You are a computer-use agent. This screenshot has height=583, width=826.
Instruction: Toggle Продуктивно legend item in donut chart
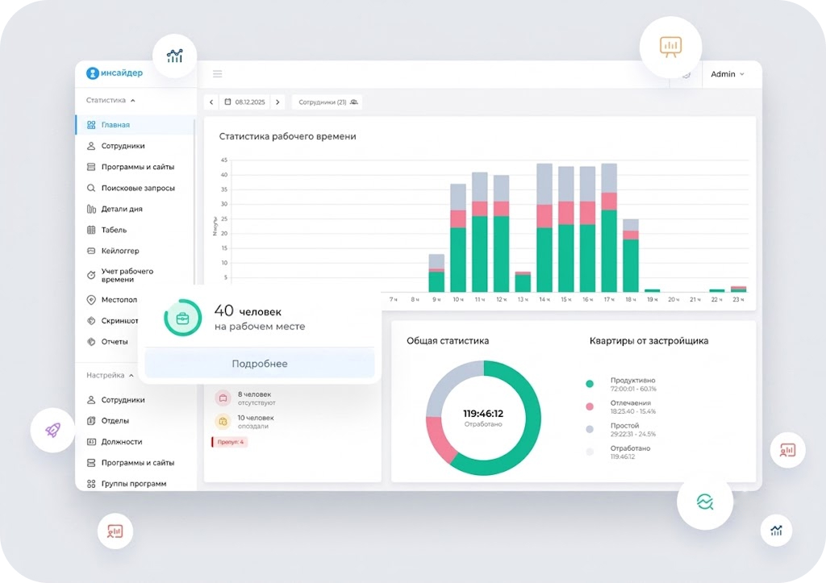coord(622,385)
